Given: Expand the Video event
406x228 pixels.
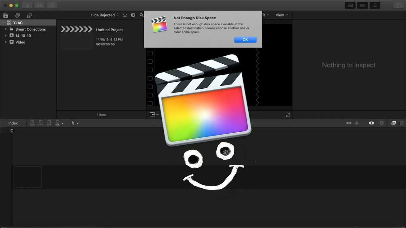Looking at the screenshot, I should click(6, 42).
